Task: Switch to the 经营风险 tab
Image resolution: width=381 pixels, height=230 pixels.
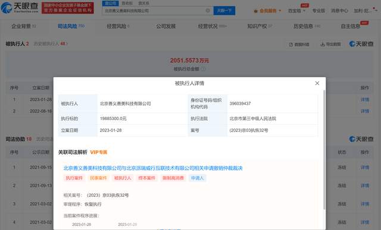Action: pyautogui.click(x=118, y=26)
